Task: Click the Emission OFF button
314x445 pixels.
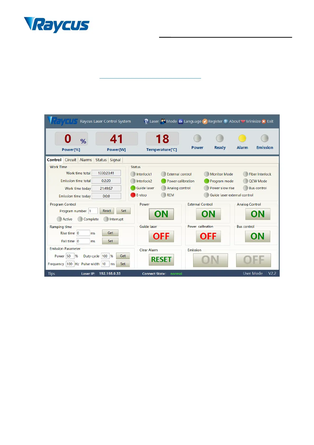Action: (254, 260)
